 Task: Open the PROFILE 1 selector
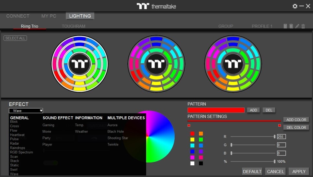pyautogui.click(x=262, y=26)
